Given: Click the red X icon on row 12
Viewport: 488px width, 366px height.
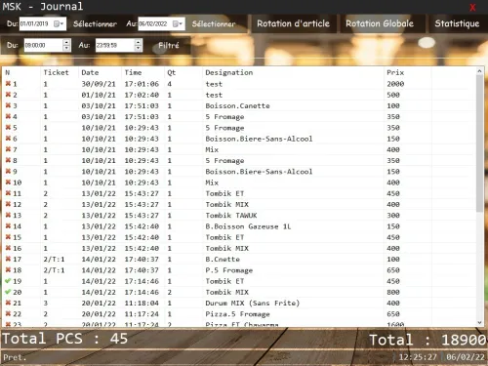Looking at the screenshot, I should [8, 204].
